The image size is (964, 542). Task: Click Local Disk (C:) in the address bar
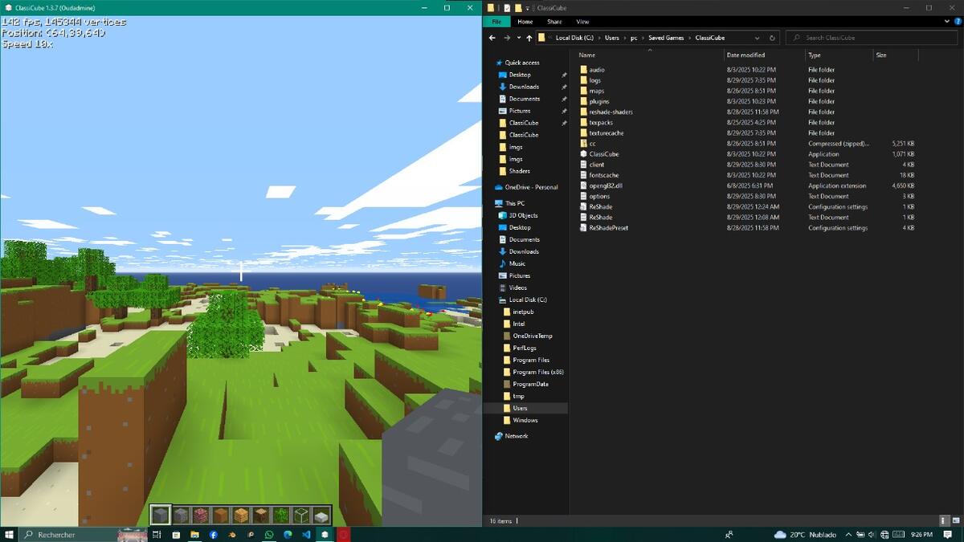pos(574,38)
